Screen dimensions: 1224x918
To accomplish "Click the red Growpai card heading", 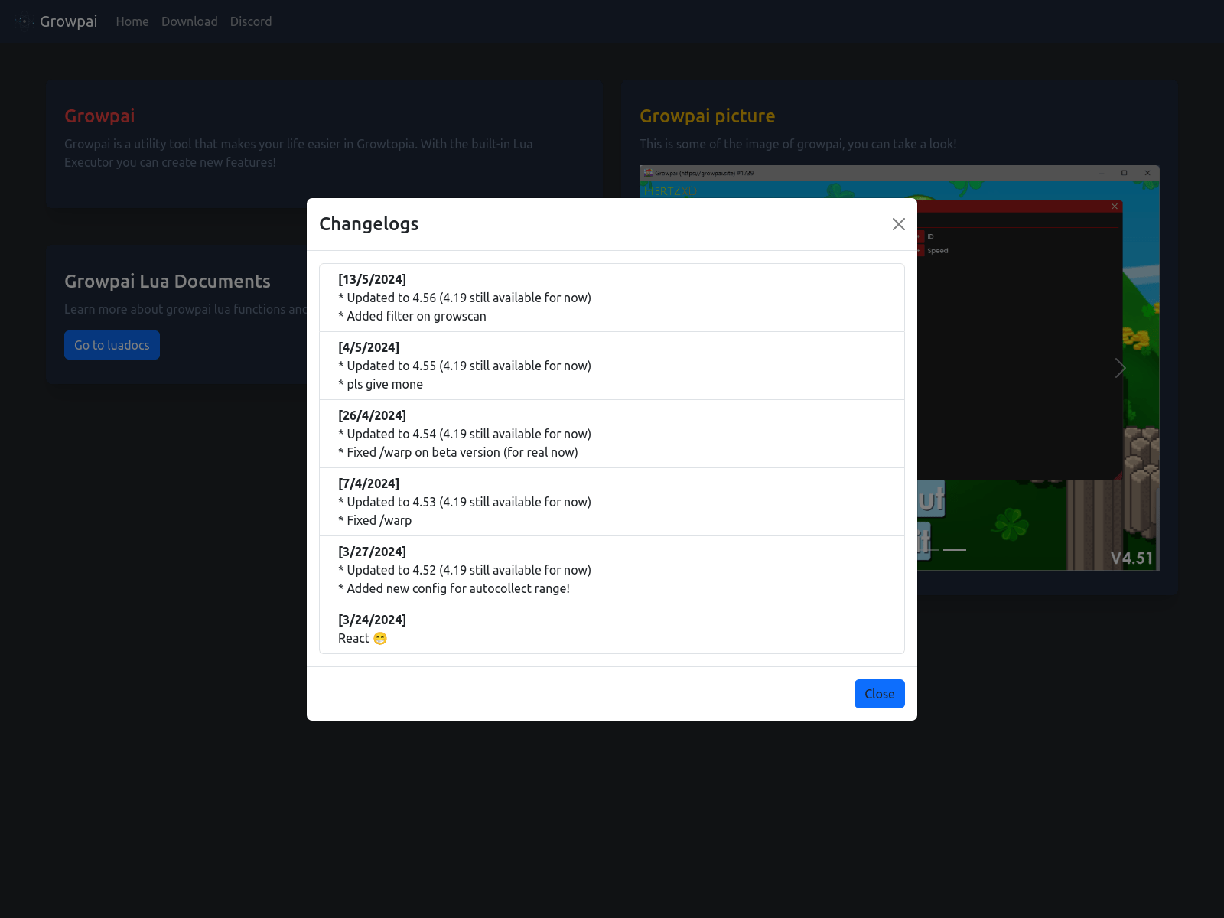I will click(x=99, y=116).
